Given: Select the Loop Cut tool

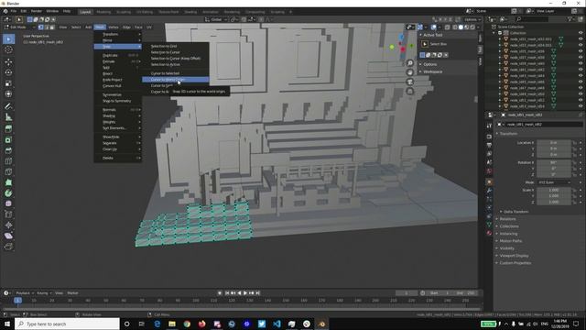Looking at the screenshot, I should pyautogui.click(x=8, y=161).
